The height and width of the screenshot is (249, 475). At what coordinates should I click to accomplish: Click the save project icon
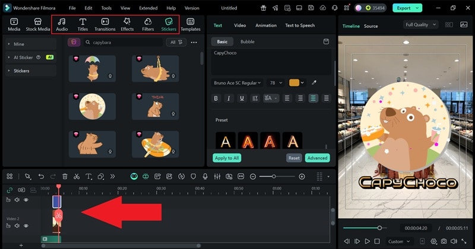tap(311, 8)
